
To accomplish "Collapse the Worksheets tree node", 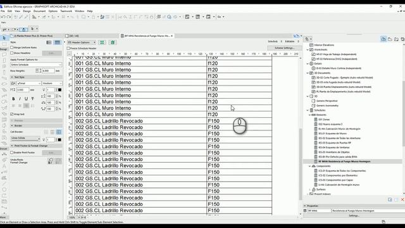I will (x=308, y=49).
